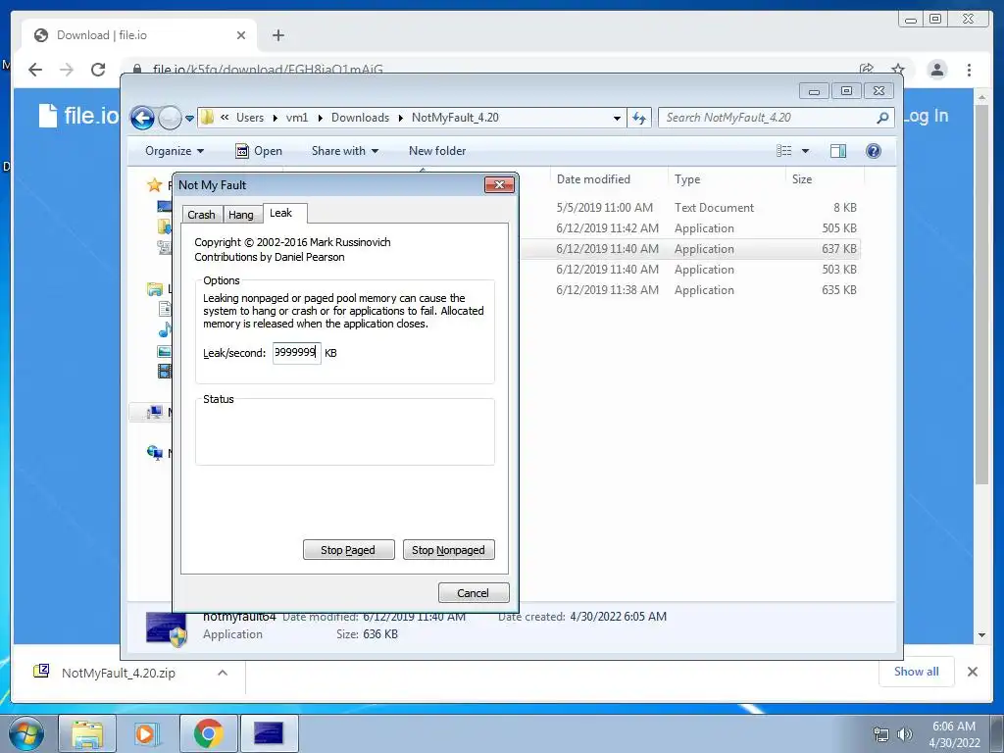Click the Favorites star icon

click(x=154, y=185)
